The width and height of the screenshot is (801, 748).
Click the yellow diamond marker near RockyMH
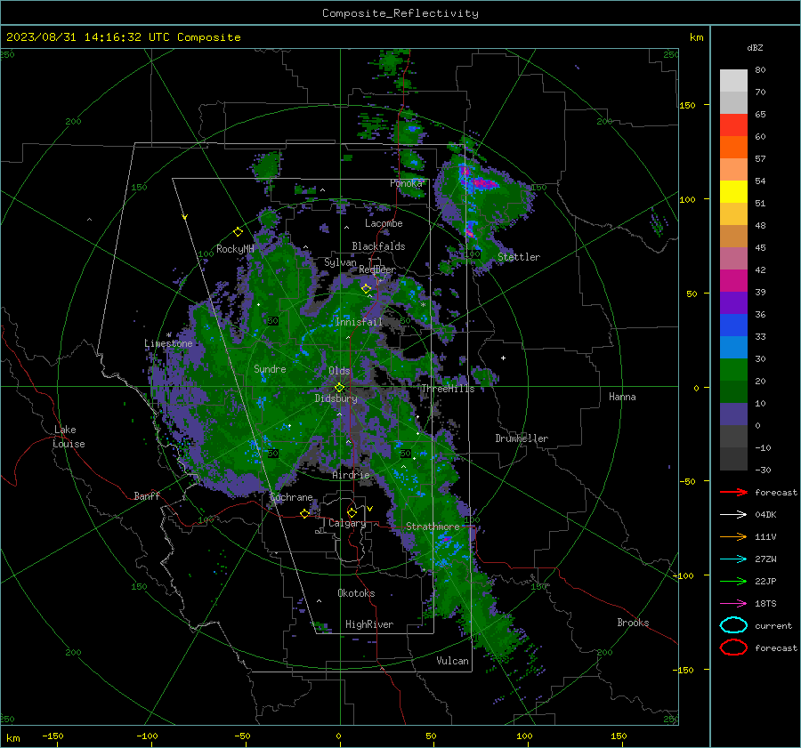tap(238, 232)
